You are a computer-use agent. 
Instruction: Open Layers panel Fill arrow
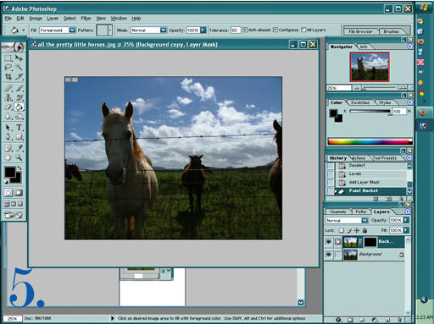(406, 230)
